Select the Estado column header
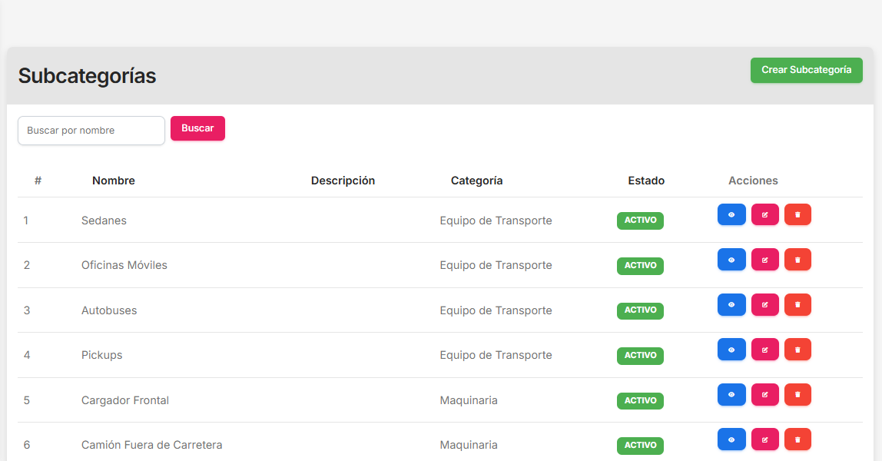Viewport: 882px width, 461px height. click(646, 181)
